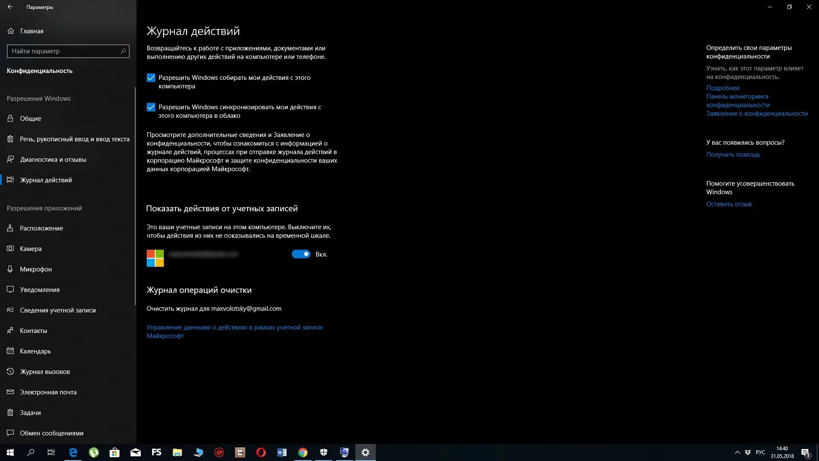The width and height of the screenshot is (819, 461).
Task: Uncheck Windows collecting my activities
Action: [151, 78]
